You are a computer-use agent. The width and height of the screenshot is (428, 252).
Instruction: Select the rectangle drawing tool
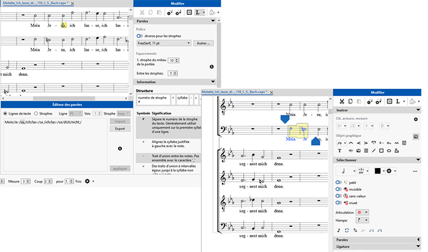[381, 151]
